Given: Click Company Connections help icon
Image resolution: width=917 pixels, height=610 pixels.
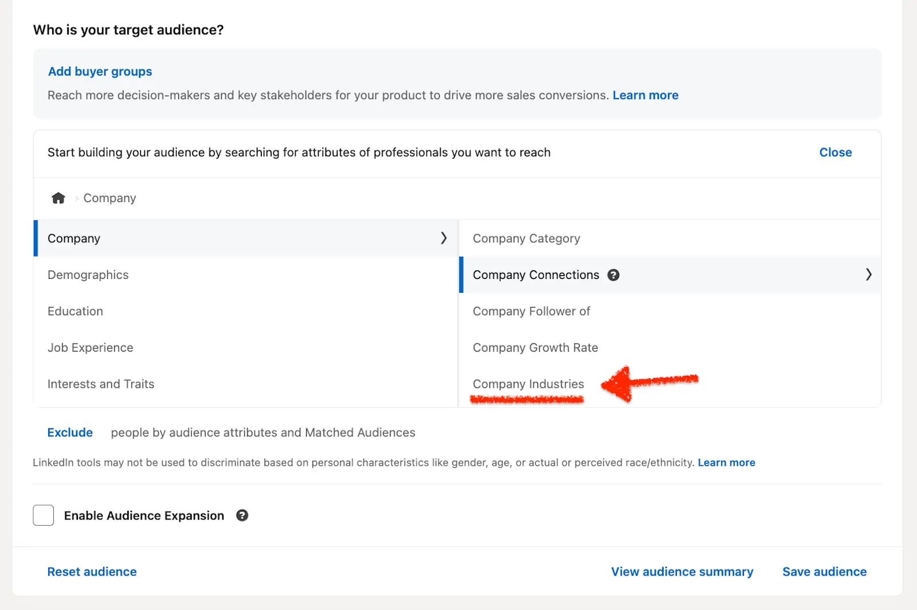Looking at the screenshot, I should [x=613, y=275].
